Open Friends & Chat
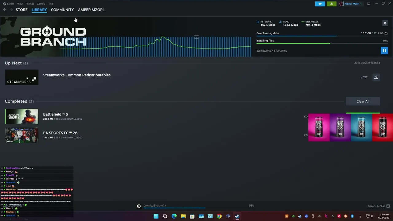The height and width of the screenshot is (221, 393). (x=379, y=206)
